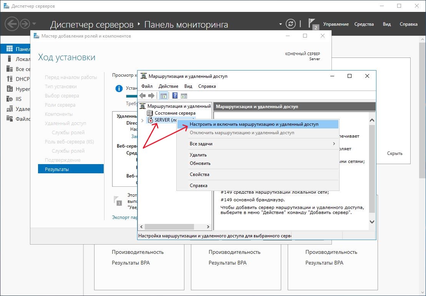Click the Скрыть link on the dashboard
The height and width of the screenshot is (296, 426).
click(395, 153)
